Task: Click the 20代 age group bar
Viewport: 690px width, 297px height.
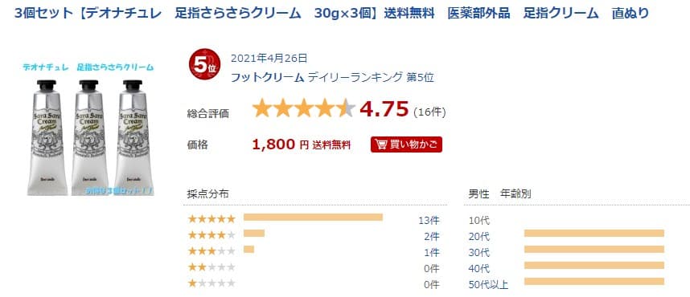Action: pyautogui.click(x=593, y=233)
